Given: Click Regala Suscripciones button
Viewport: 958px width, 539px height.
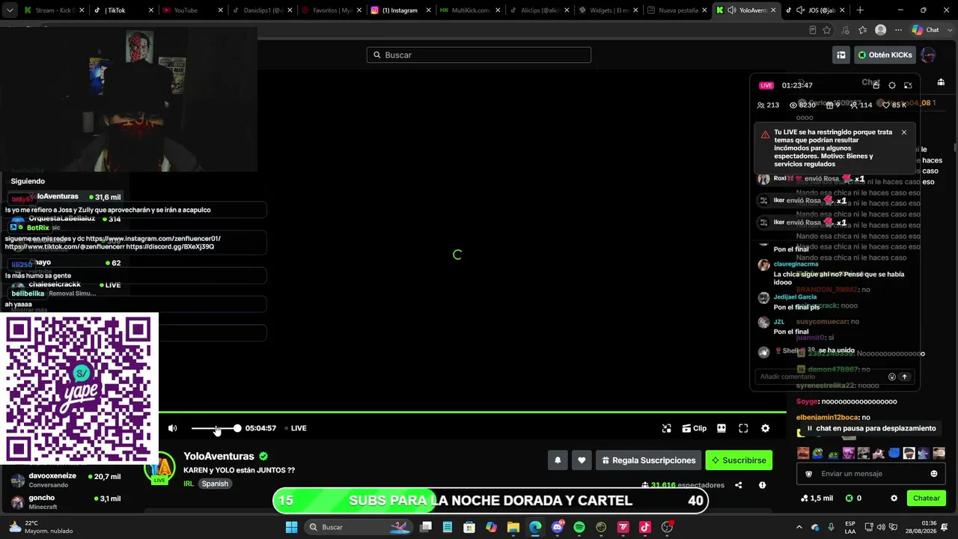Looking at the screenshot, I should click(x=648, y=460).
